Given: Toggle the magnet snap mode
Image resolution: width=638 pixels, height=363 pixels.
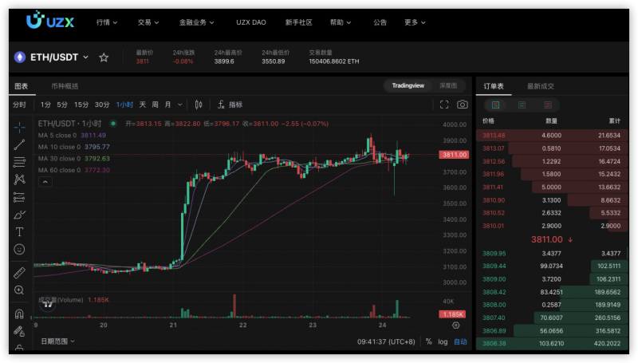Looking at the screenshot, I should (x=19, y=314).
